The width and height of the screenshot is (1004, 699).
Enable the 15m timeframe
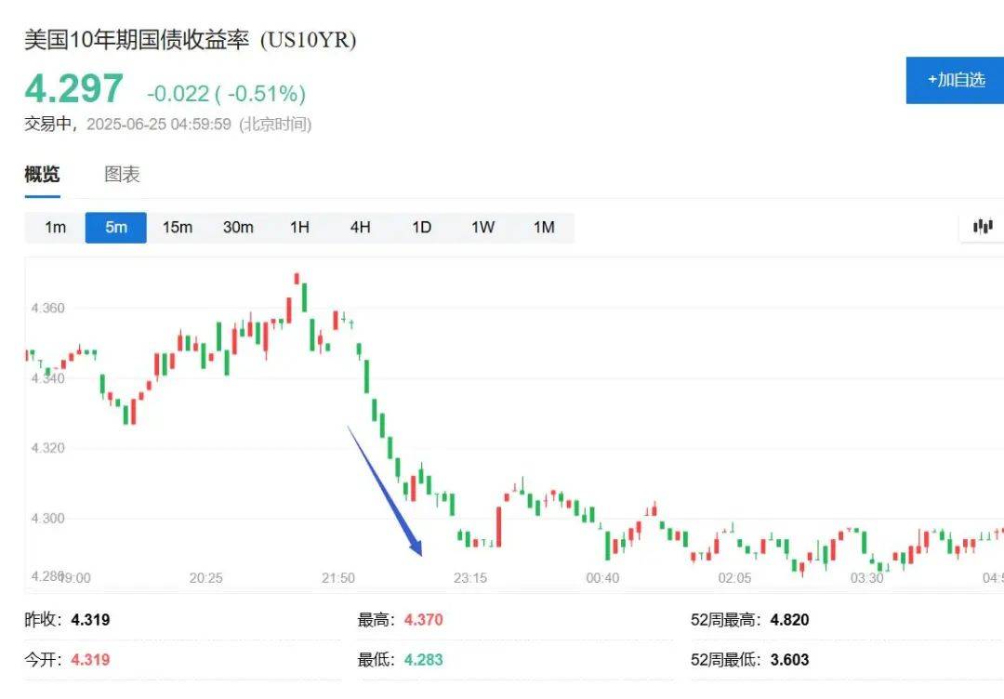coord(177,227)
